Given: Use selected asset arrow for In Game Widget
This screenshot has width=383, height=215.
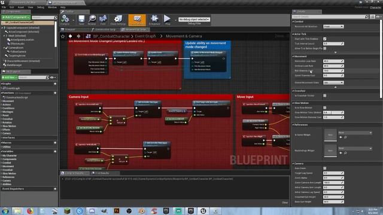Looking at the screenshot, I should [341, 137].
